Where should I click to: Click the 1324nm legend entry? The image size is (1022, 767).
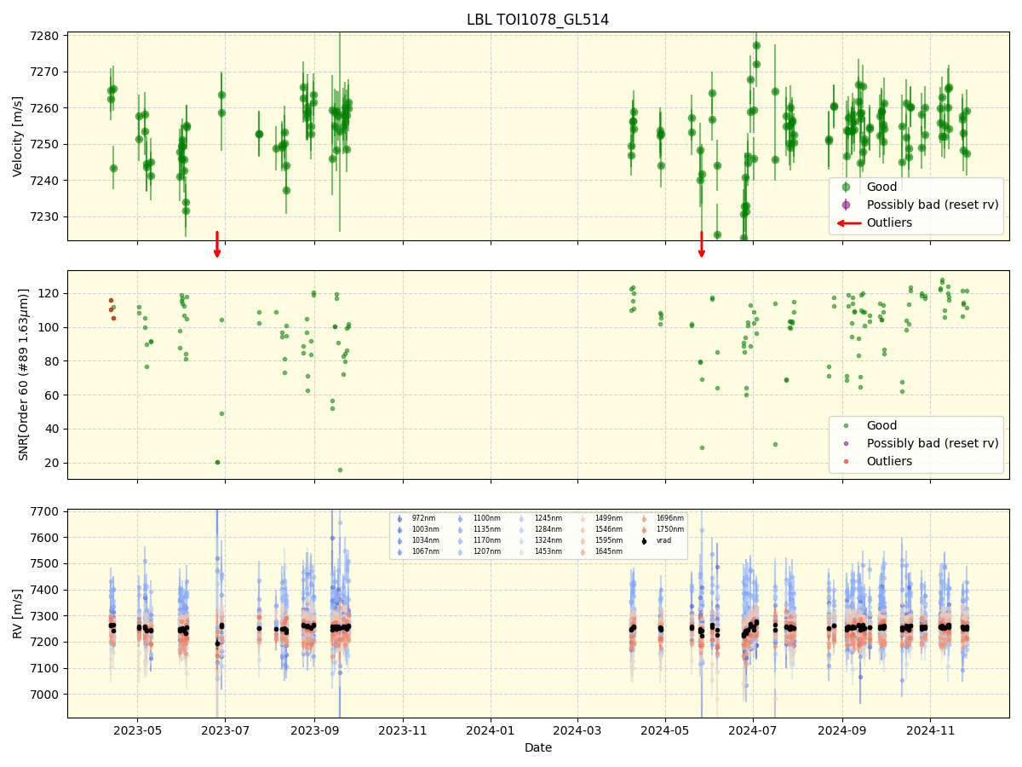click(548, 540)
